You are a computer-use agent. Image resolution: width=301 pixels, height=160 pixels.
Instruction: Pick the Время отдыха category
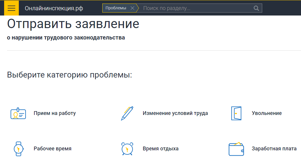(160, 149)
